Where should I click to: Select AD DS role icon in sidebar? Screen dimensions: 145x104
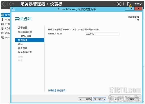click(x=2, y=29)
